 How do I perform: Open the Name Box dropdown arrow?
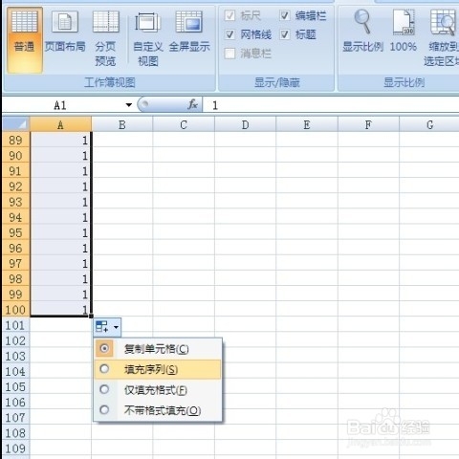129,105
